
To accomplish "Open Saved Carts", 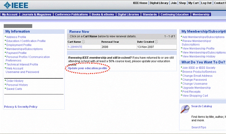I will pos(14,89).
